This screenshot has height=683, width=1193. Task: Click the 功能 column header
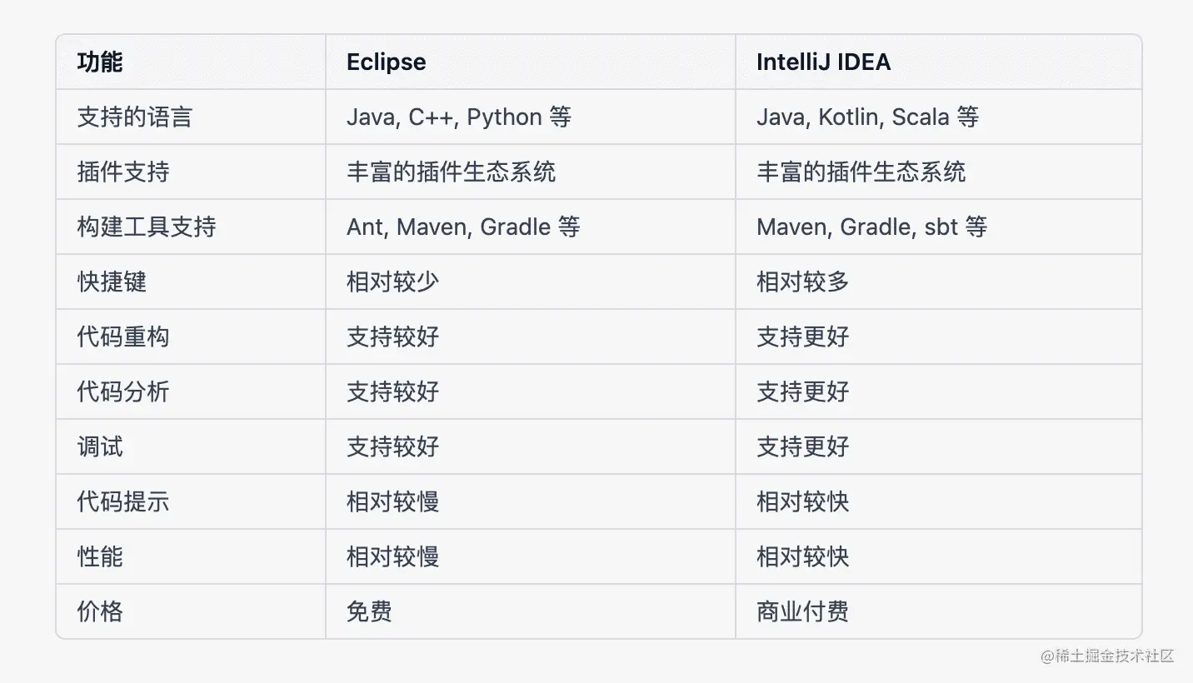(100, 62)
